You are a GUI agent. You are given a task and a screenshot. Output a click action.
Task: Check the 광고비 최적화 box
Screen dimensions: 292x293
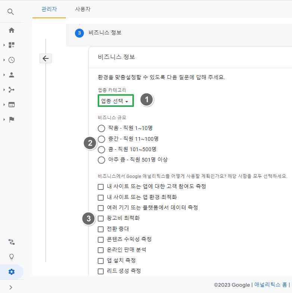(101, 218)
